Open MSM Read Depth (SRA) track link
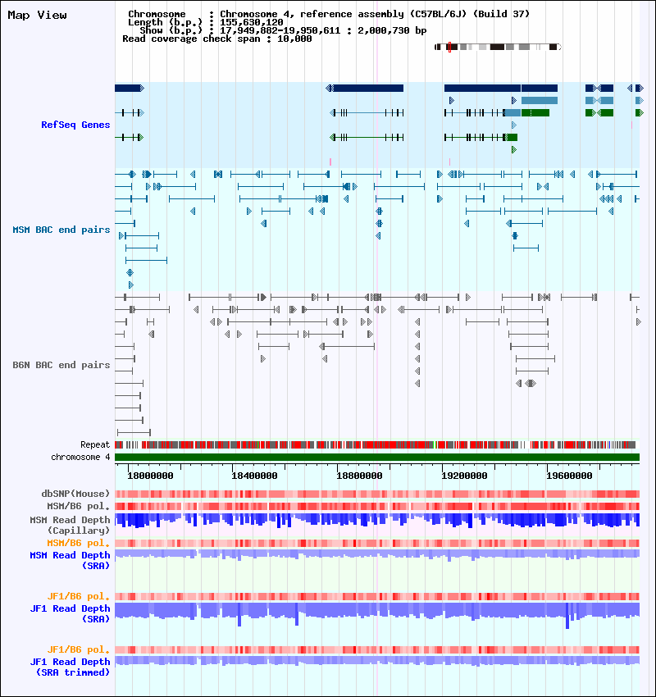The image size is (656, 697). [x=70, y=561]
